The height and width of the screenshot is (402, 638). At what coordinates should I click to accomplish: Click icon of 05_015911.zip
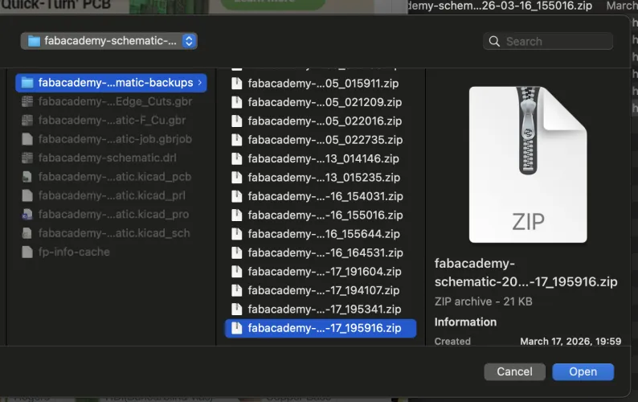coord(237,84)
